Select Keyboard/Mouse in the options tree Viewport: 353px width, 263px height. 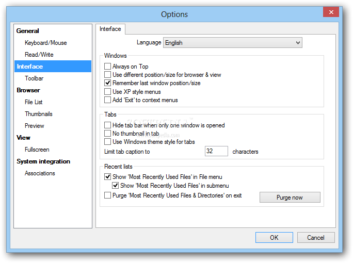(x=46, y=43)
